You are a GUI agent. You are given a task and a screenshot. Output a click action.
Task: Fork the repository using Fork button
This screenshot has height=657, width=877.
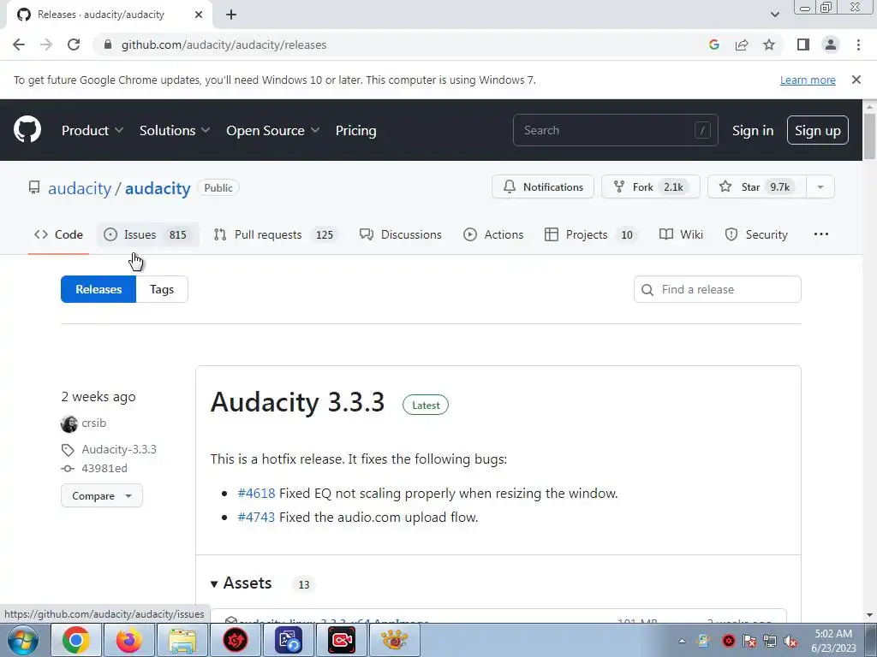(x=651, y=186)
